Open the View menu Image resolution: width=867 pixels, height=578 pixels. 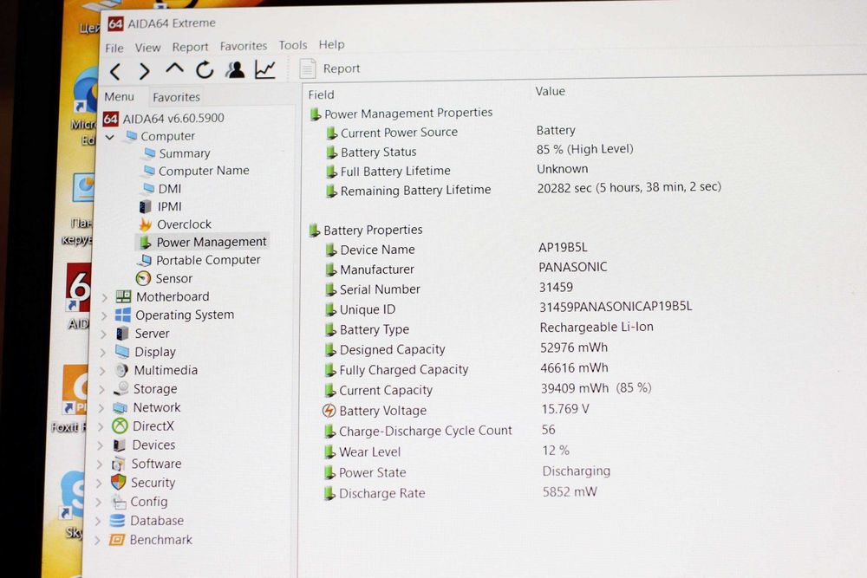coord(147,48)
